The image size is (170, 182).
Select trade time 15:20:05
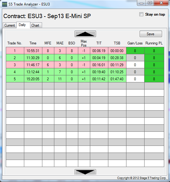[33, 79]
